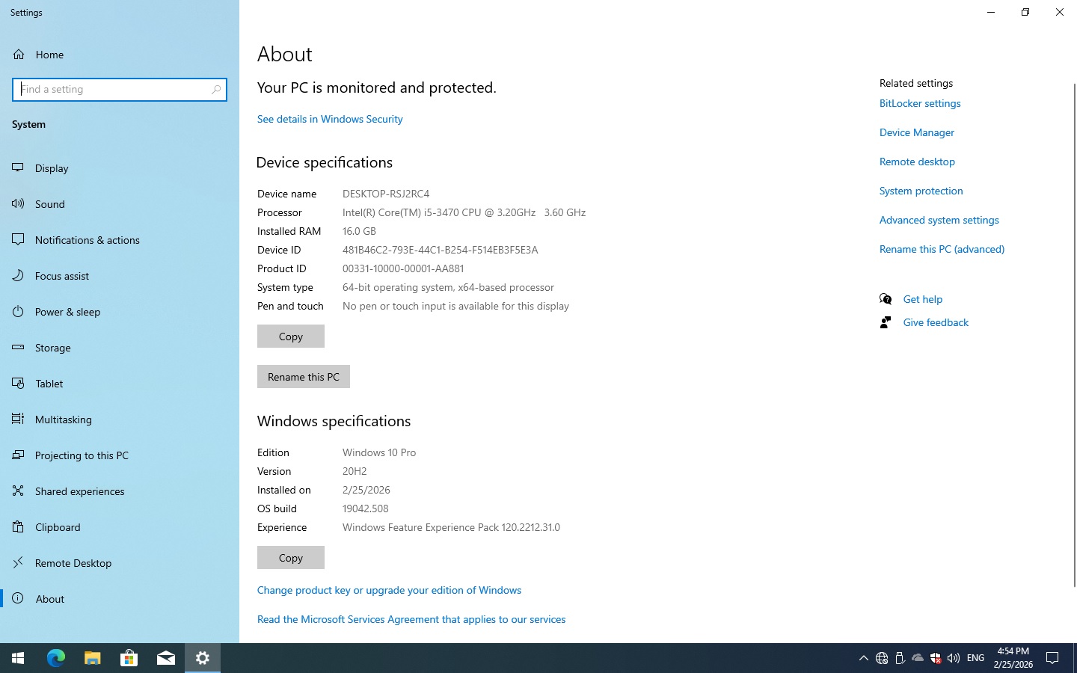Open the Sound settings page
Screen dimensions: 1077x673
coord(120,203)
